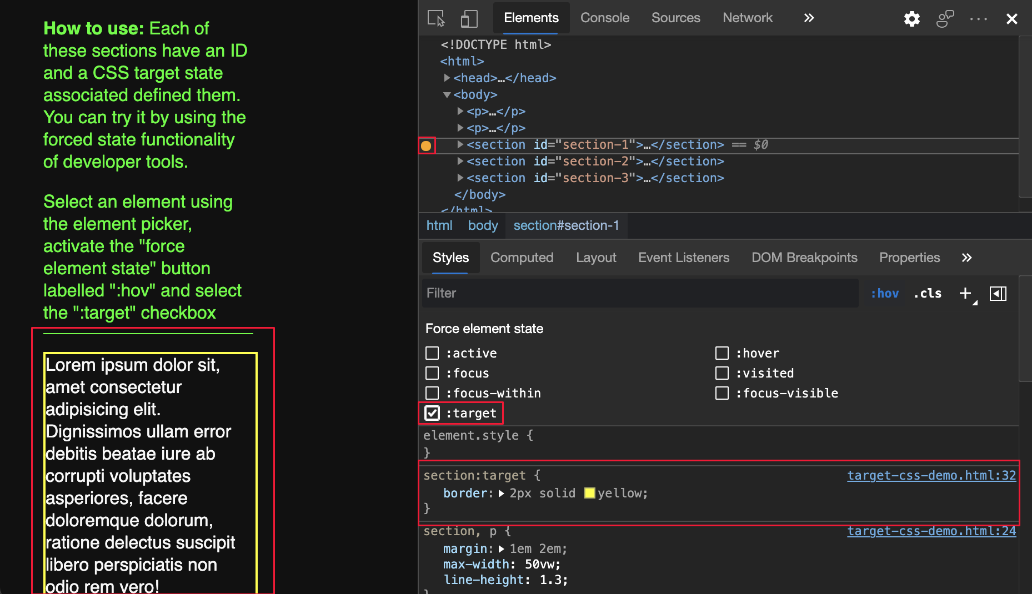Open DevTools settings gear
The image size is (1032, 594).
click(911, 18)
